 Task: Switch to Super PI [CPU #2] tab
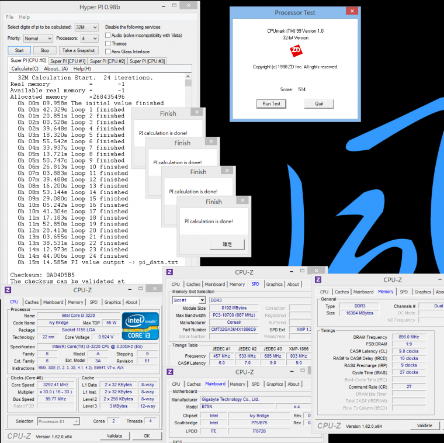107,61
